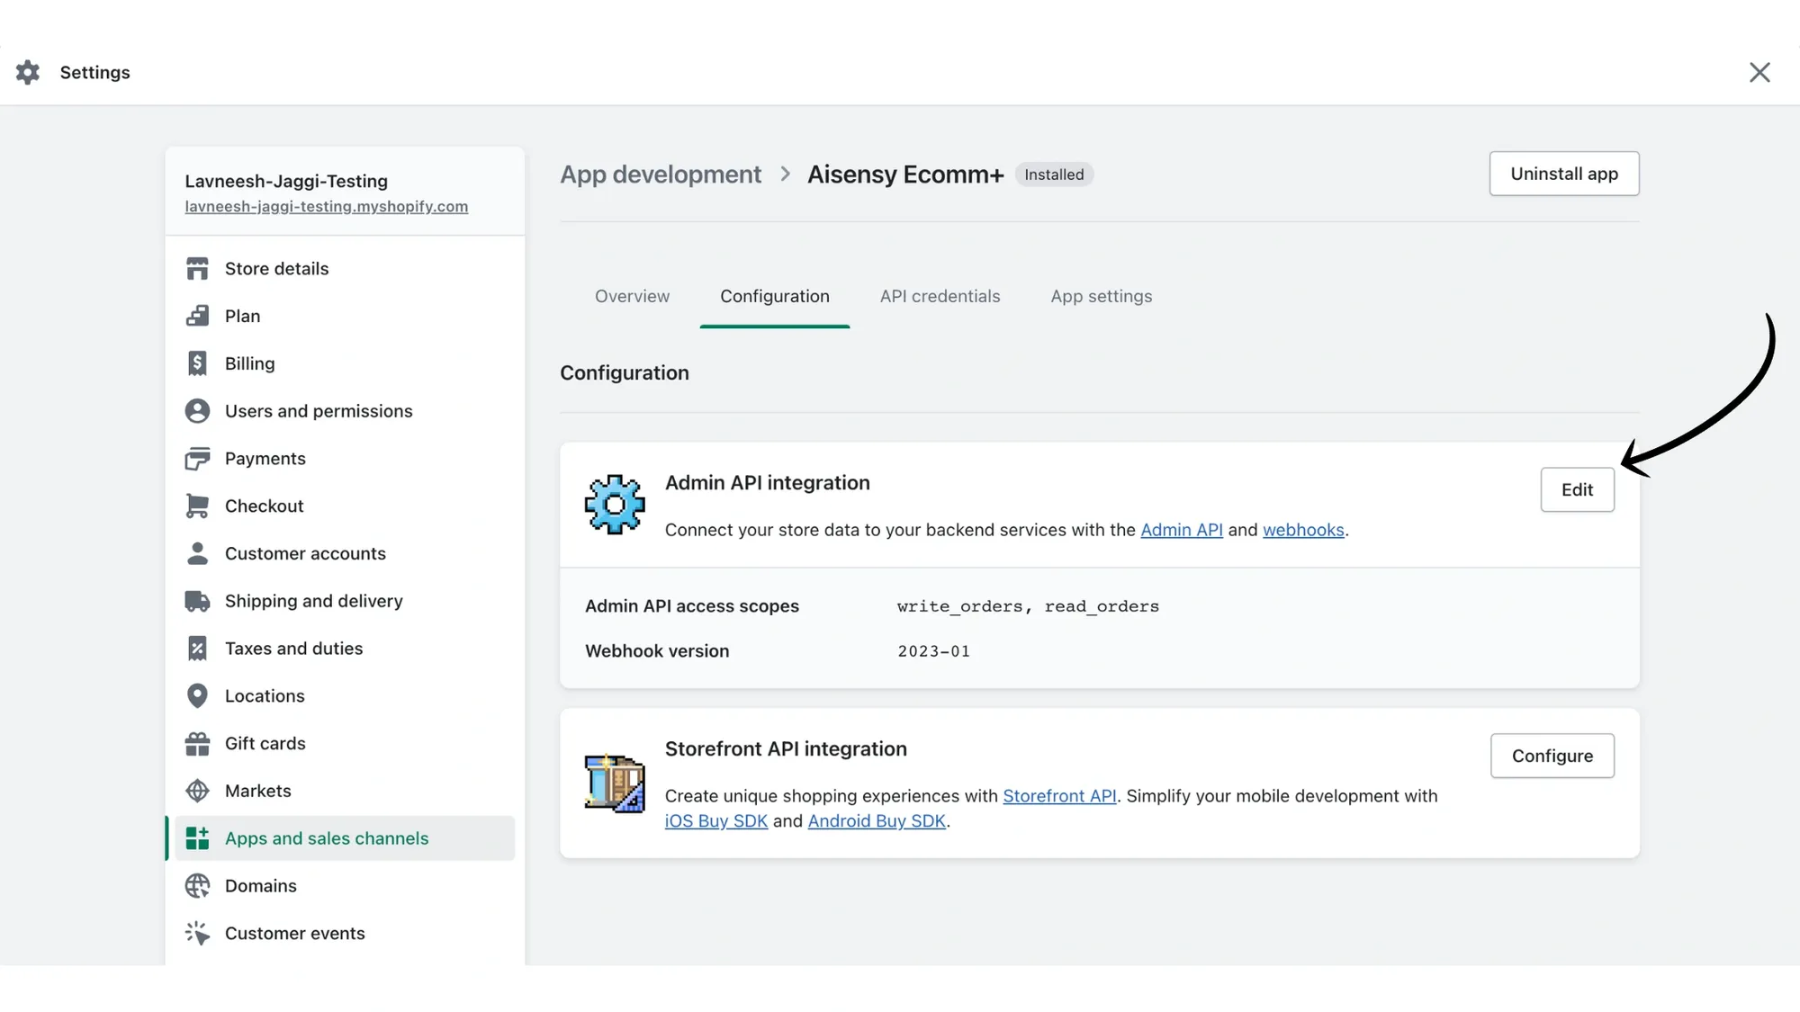Edit the Admin API integration
The height and width of the screenshot is (1012, 1800).
point(1577,489)
